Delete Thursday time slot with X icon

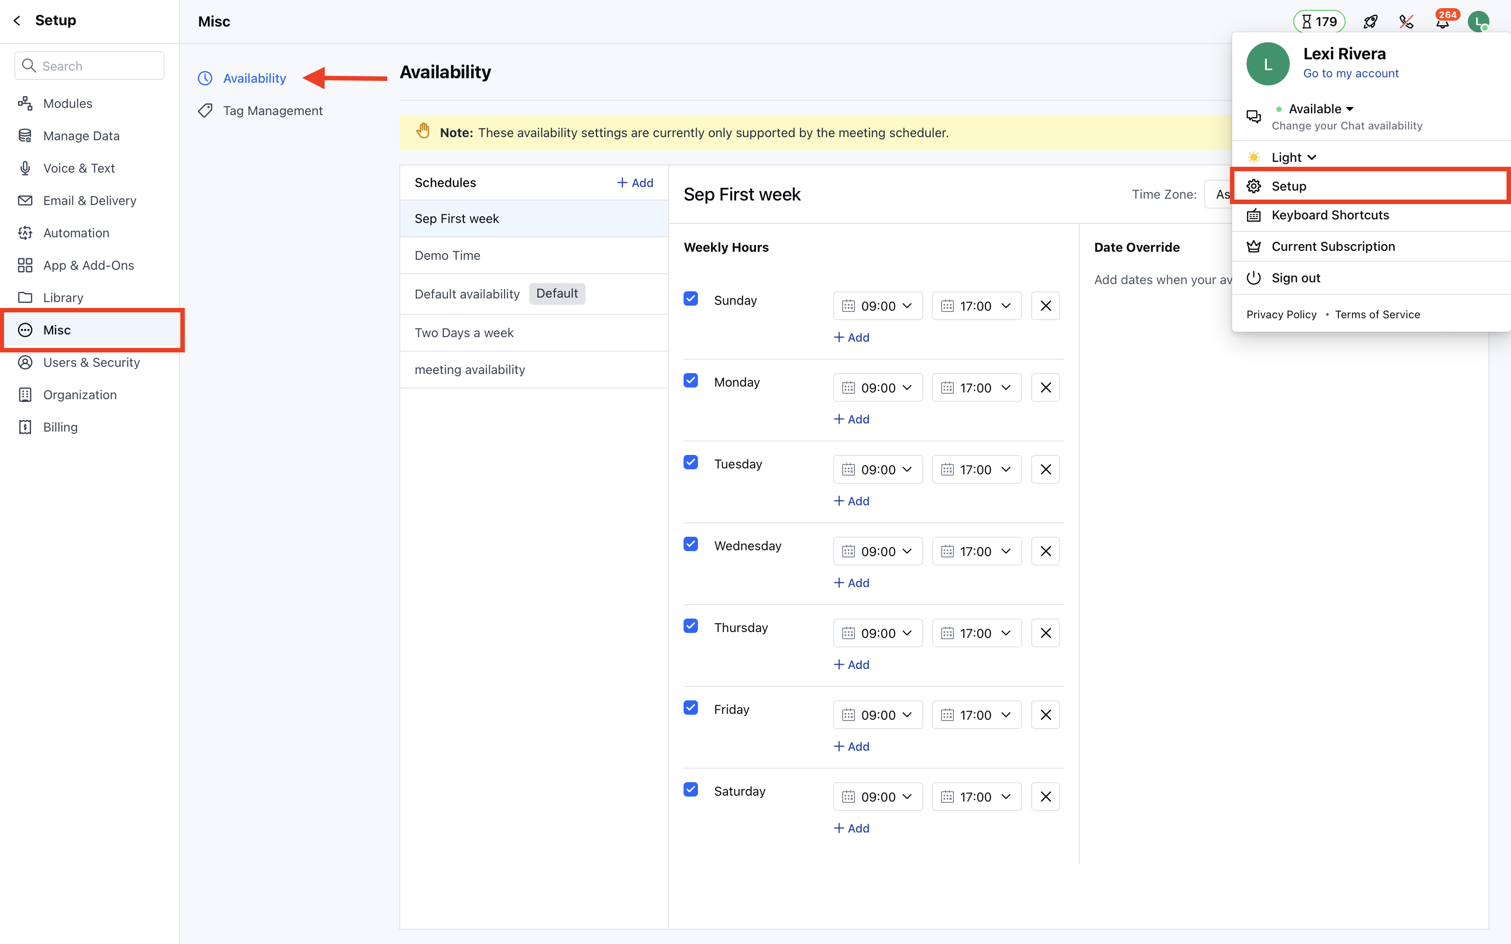1045,633
